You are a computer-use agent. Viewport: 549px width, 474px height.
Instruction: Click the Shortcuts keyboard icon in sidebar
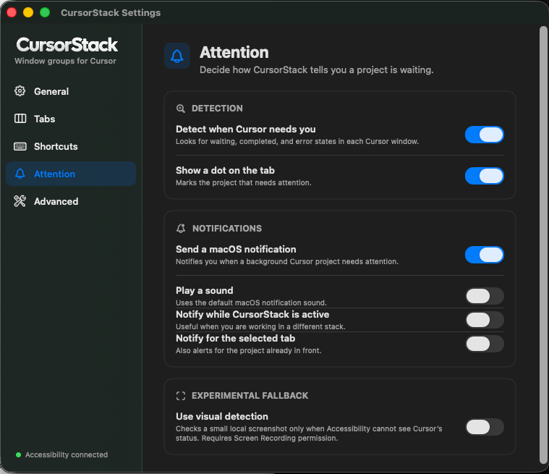point(20,146)
